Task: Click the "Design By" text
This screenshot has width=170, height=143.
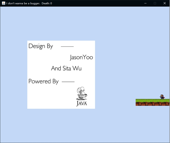Action: [x=41, y=46]
